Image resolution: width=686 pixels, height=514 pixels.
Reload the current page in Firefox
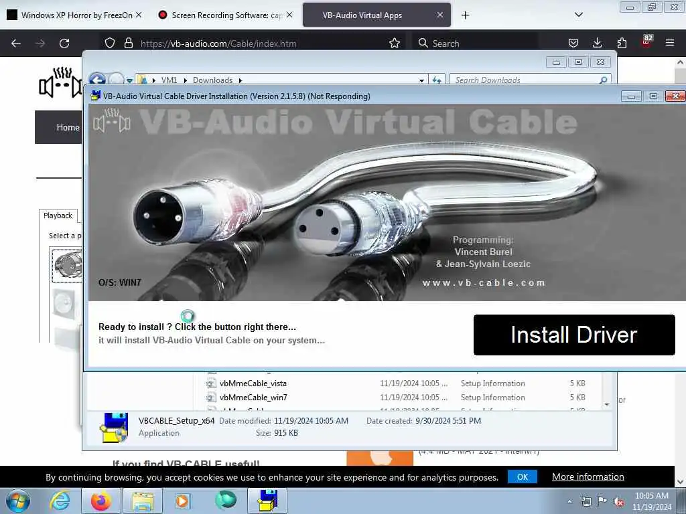tap(64, 44)
